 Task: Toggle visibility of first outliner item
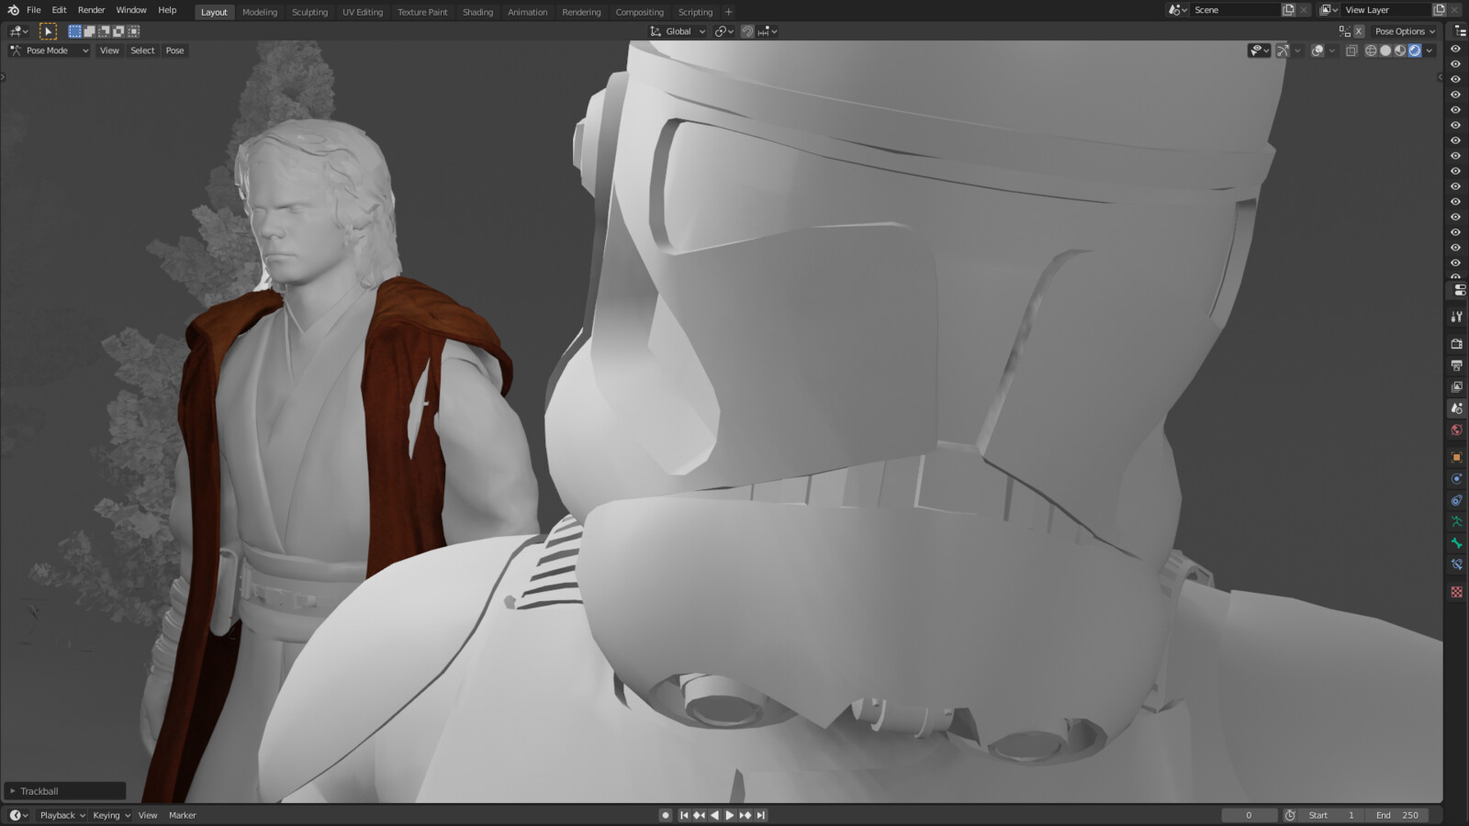pyautogui.click(x=1455, y=49)
